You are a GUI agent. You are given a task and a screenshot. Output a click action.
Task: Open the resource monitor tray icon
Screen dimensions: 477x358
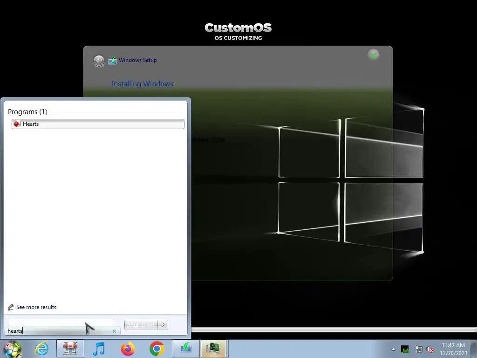point(405,349)
